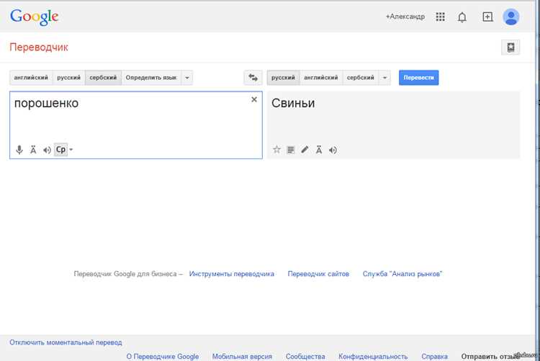Click the Переводчик title link
Image resolution: width=540 pixels, height=361 pixels.
click(39, 47)
